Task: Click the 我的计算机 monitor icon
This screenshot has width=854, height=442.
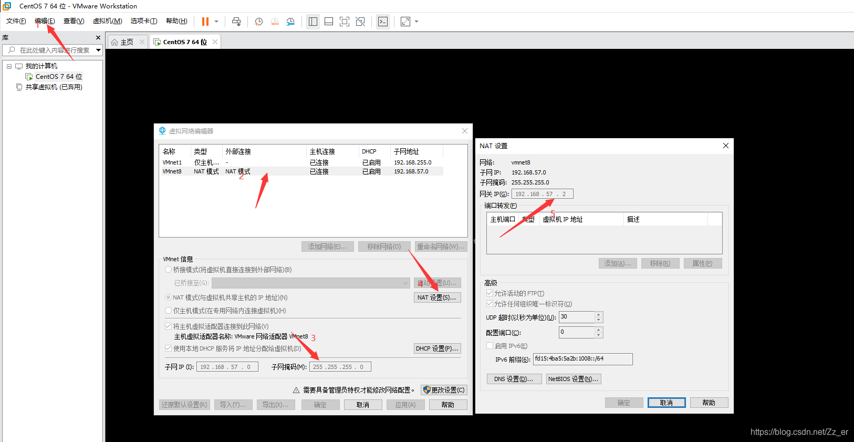Action: coord(19,66)
